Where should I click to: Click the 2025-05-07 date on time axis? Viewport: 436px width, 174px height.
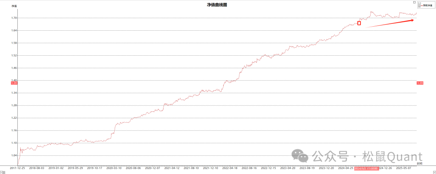tap(404, 168)
